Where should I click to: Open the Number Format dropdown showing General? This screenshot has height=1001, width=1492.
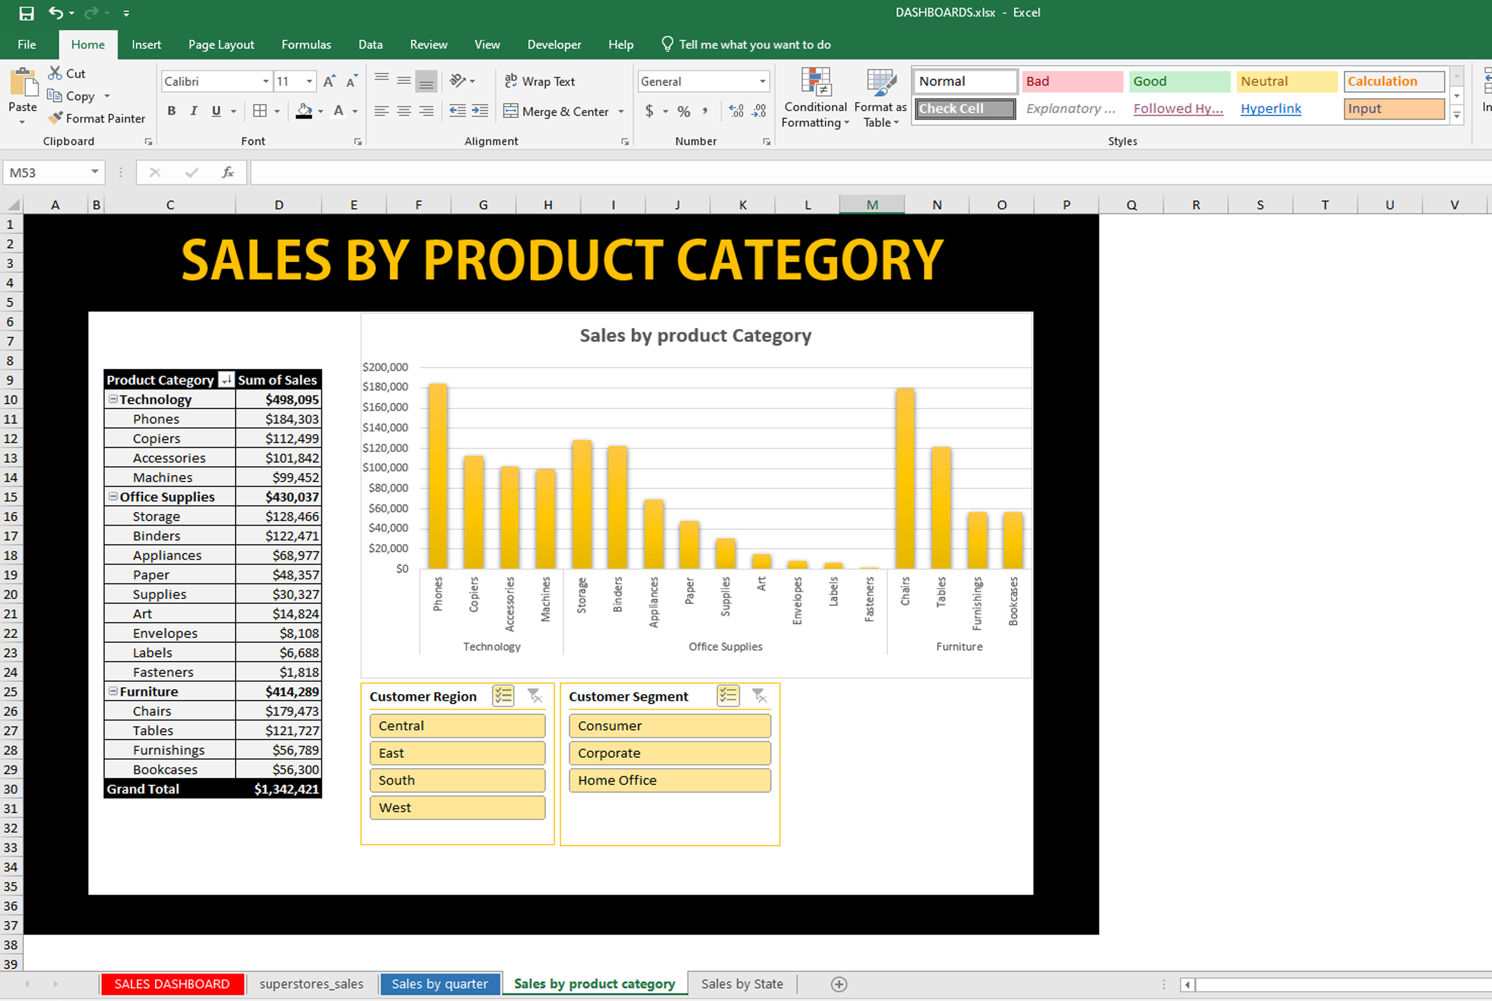762,82
